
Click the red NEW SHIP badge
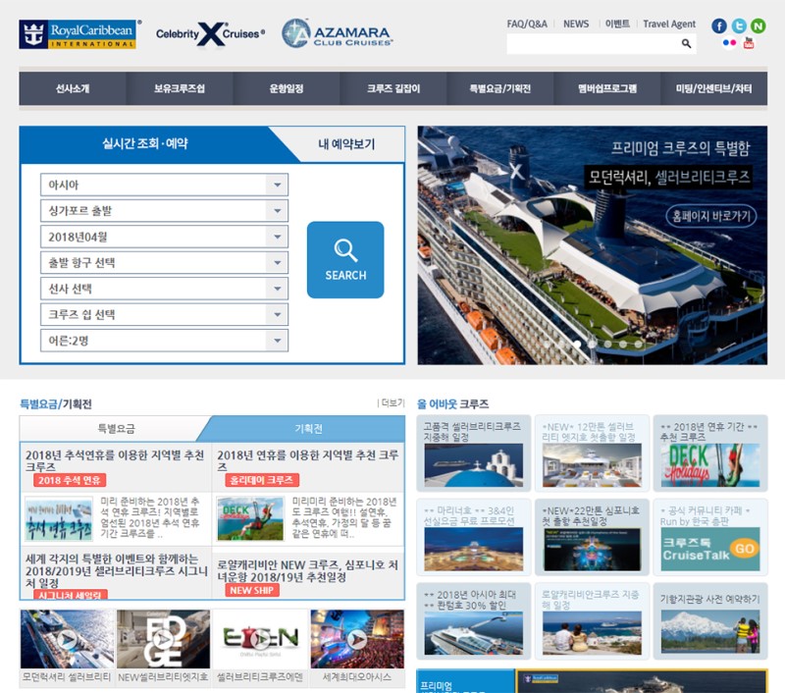tap(252, 590)
